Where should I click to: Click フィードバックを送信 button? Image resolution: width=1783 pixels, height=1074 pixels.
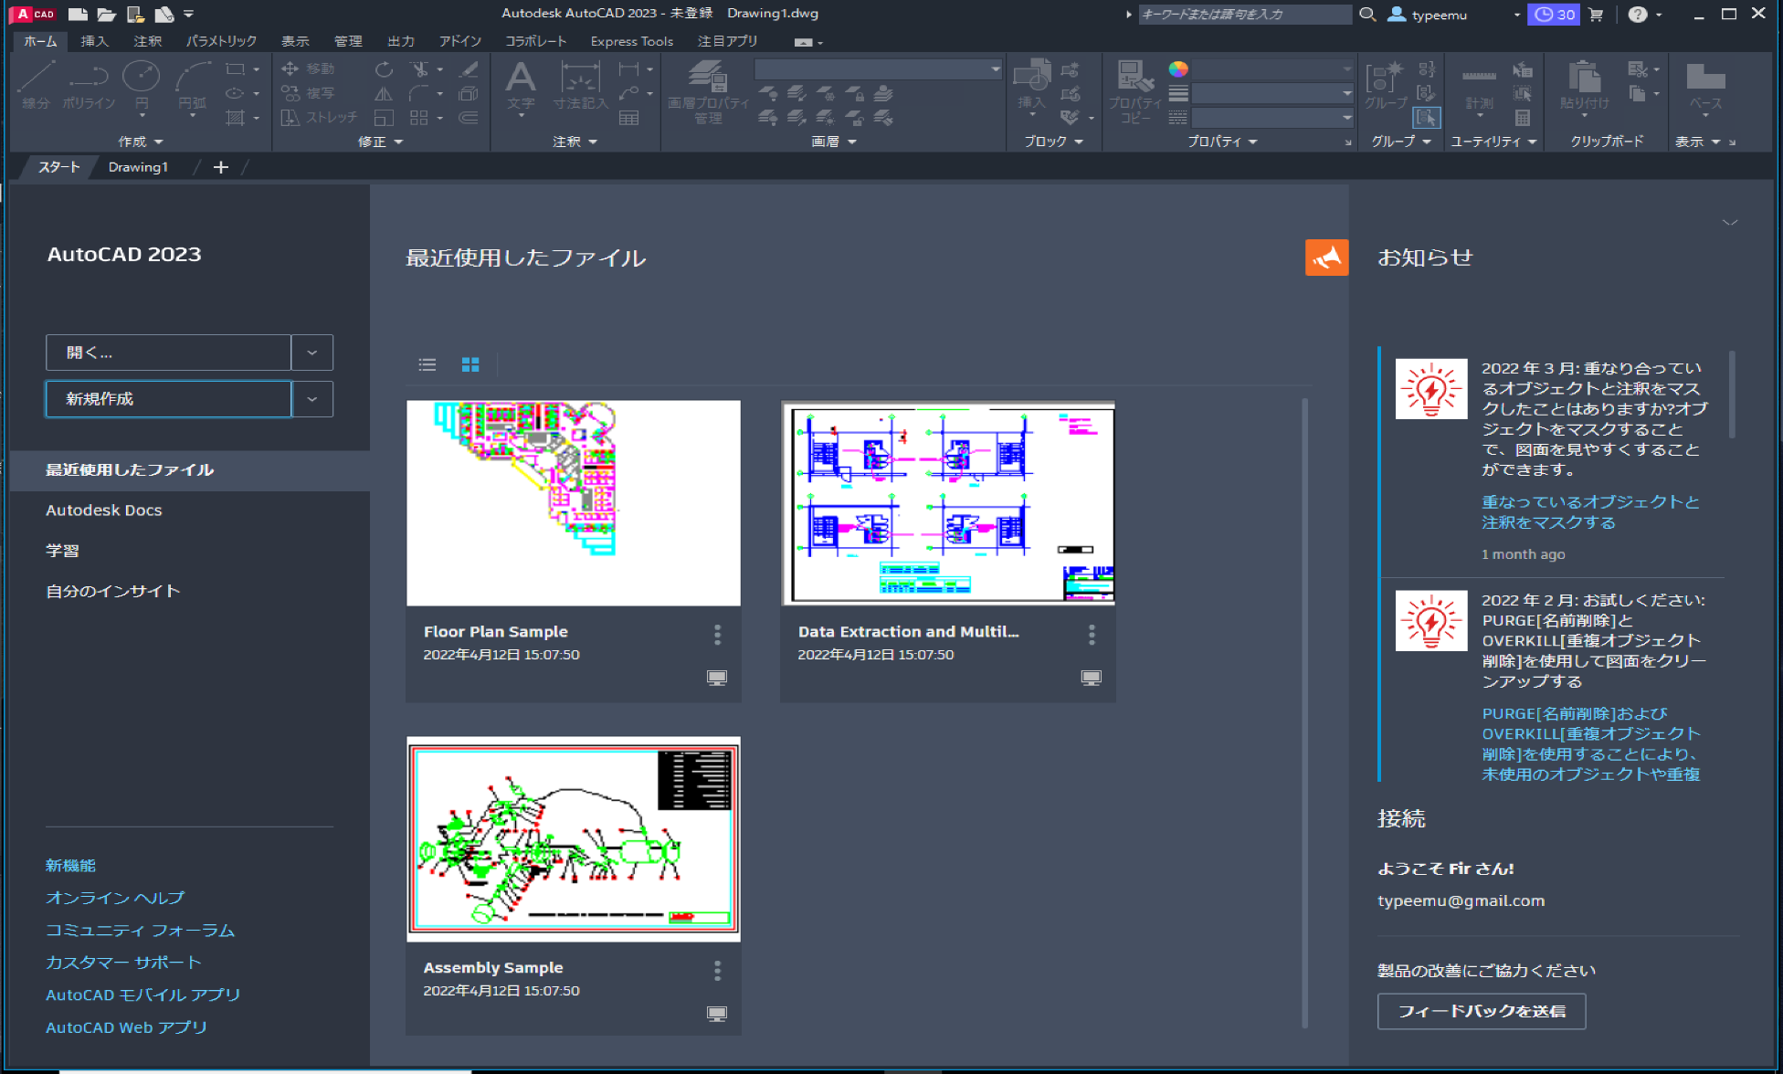(x=1482, y=1011)
